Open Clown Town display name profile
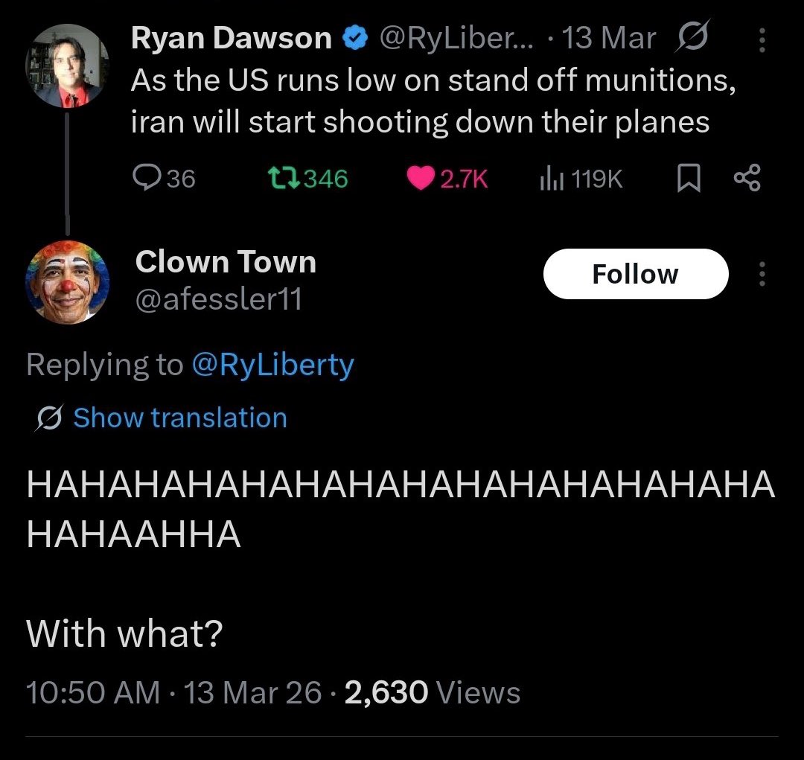804x760 pixels. tap(226, 262)
